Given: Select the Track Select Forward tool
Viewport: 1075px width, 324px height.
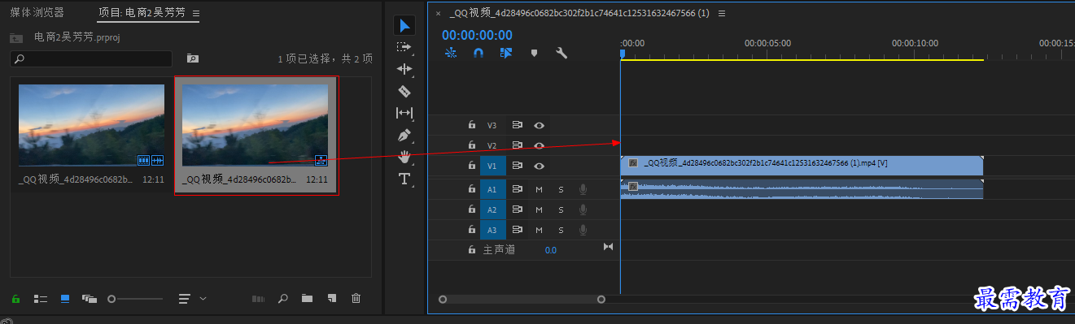Looking at the screenshot, I should (404, 47).
